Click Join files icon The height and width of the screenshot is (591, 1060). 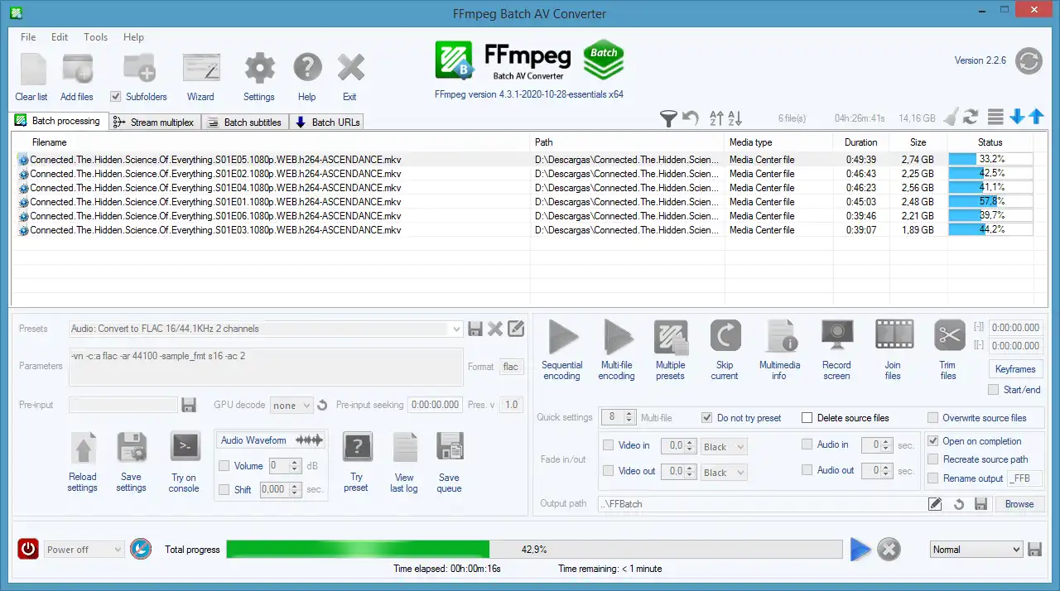point(894,335)
